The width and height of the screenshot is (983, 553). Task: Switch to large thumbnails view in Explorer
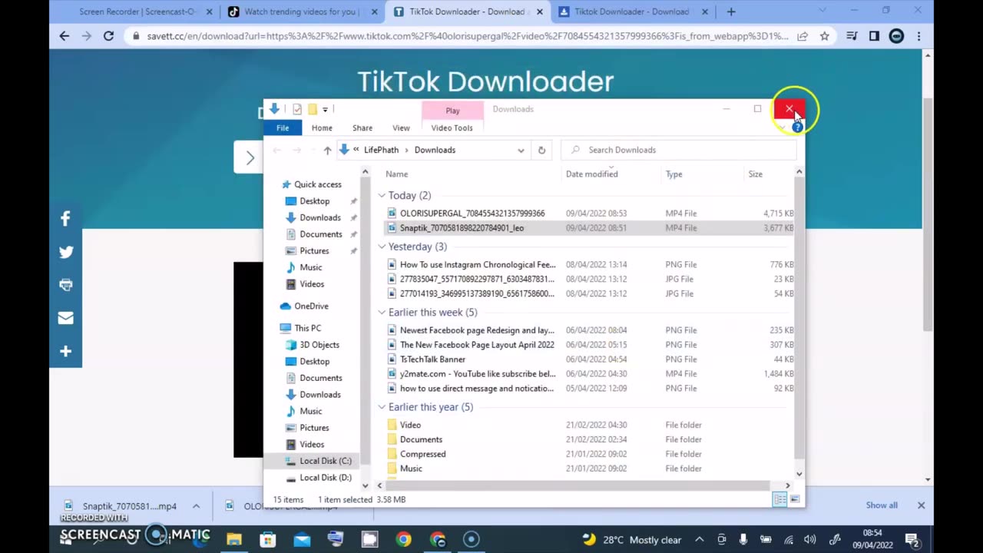pos(795,499)
